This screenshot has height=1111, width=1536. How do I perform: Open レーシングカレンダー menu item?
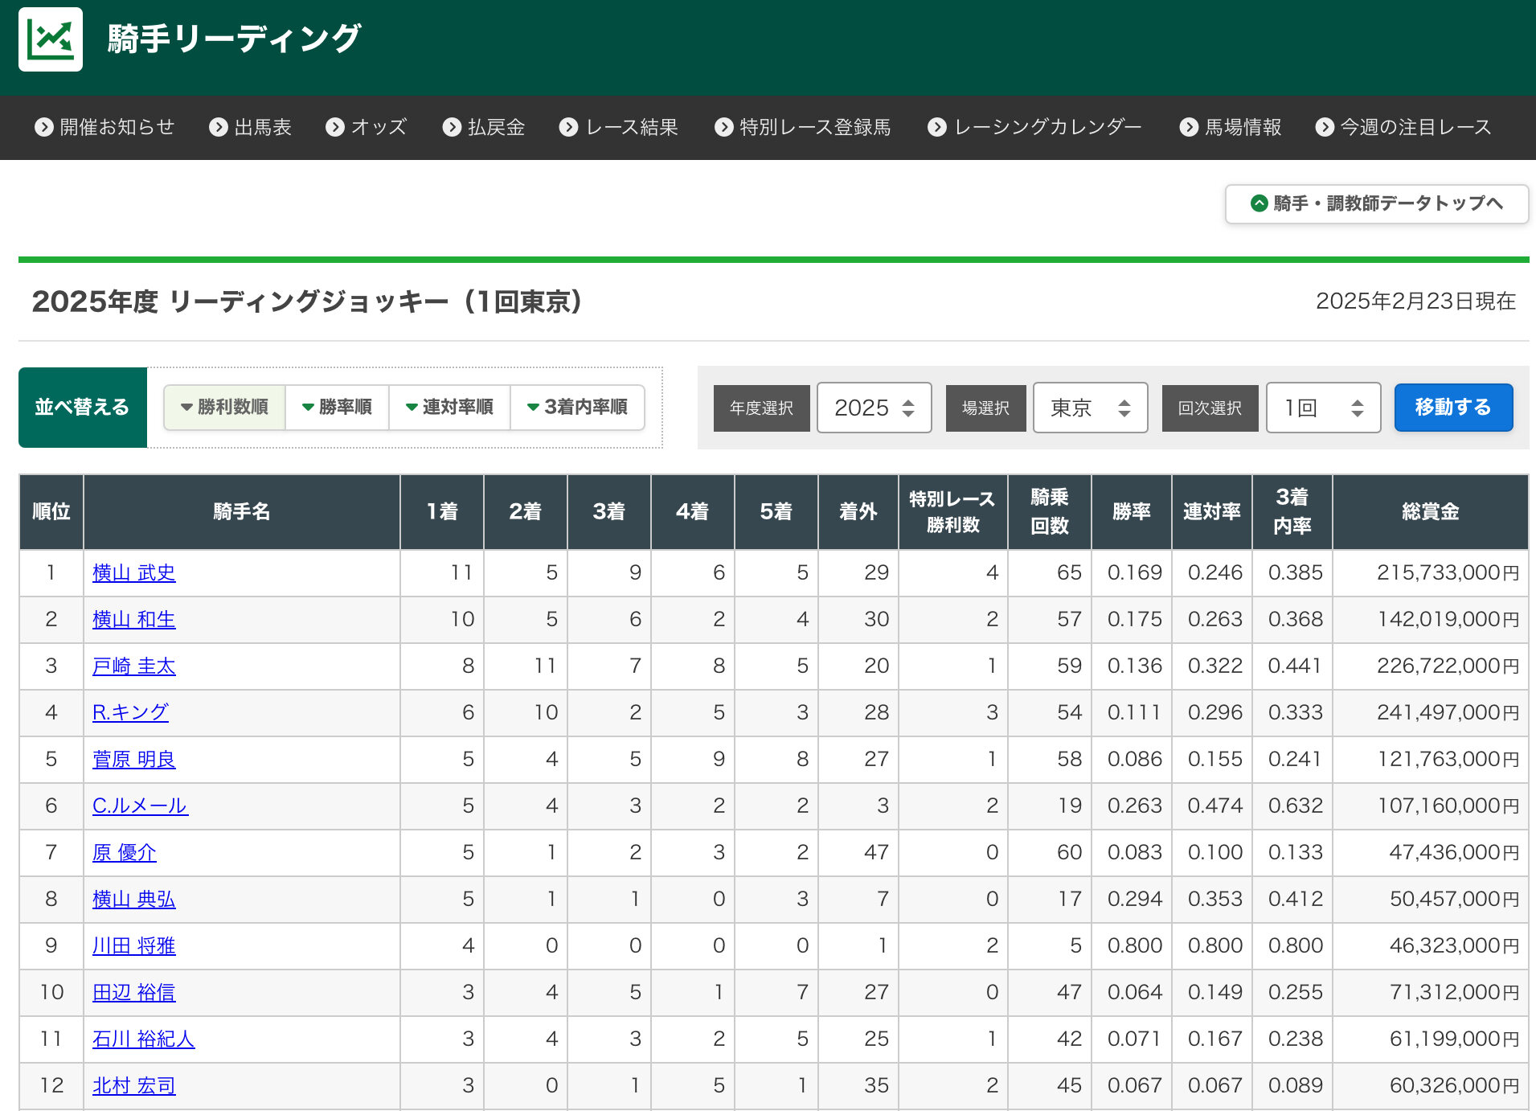[1047, 127]
